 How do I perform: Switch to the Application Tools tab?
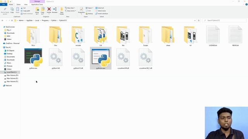point(37,5)
